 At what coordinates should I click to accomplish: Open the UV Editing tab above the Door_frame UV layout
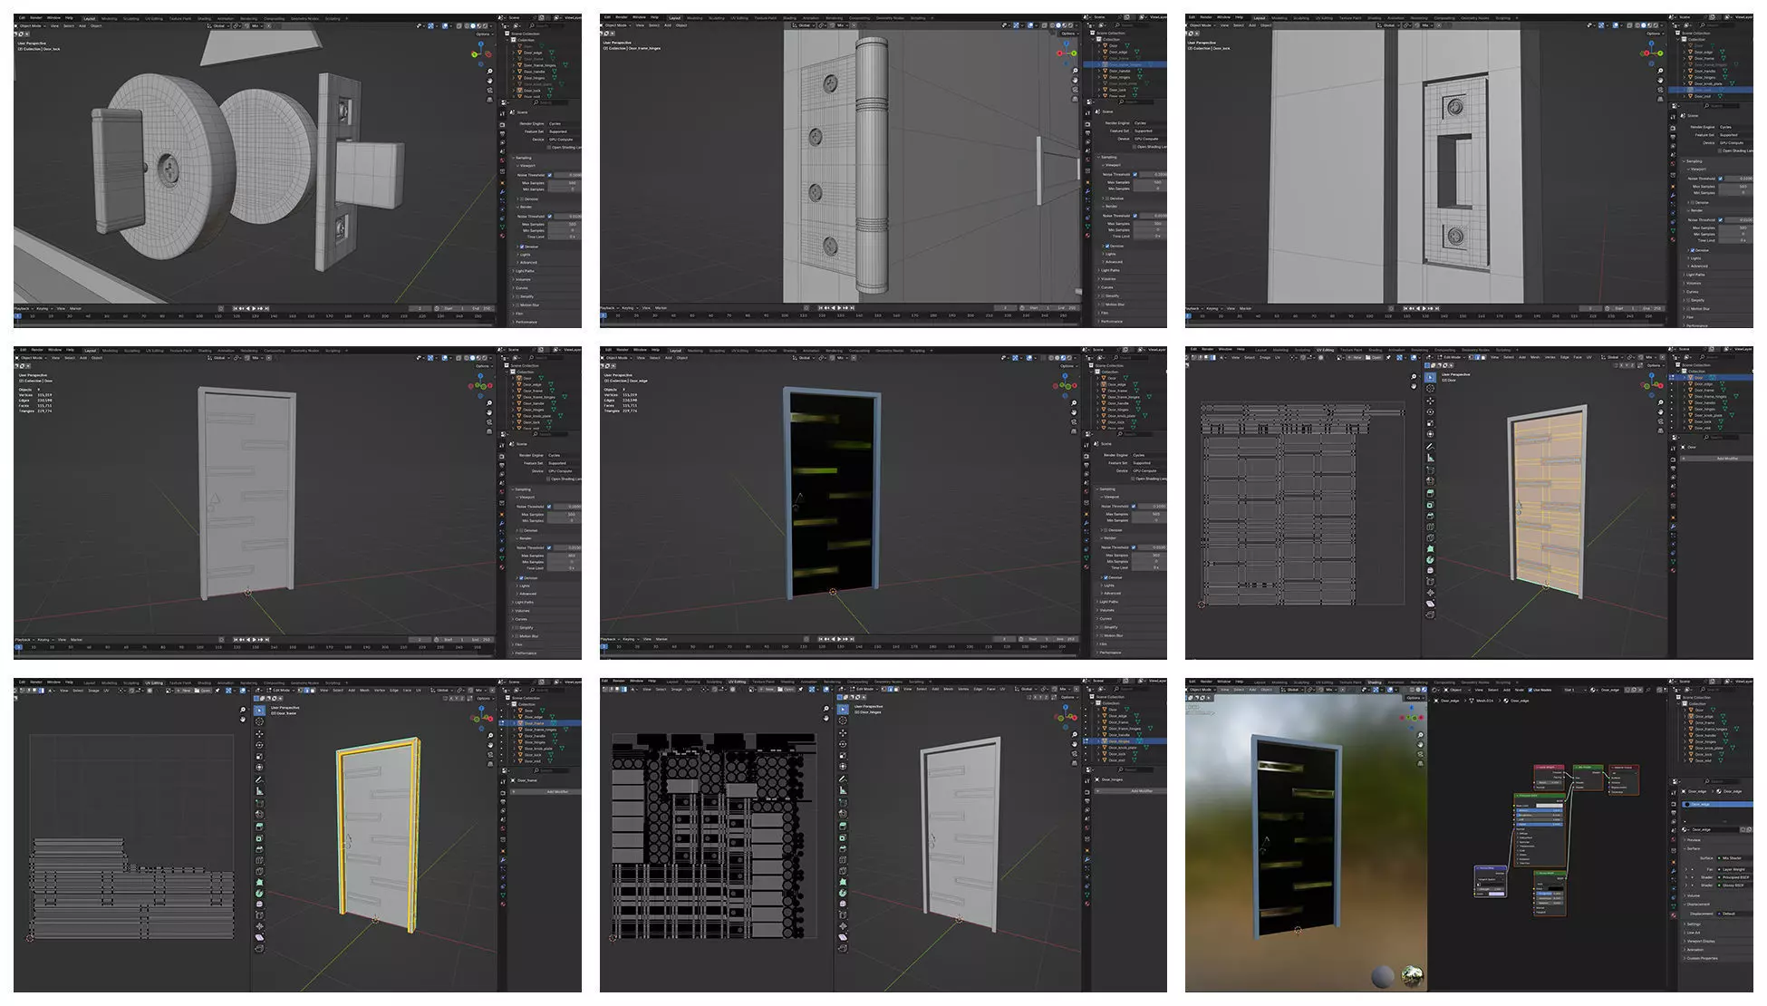[154, 682]
